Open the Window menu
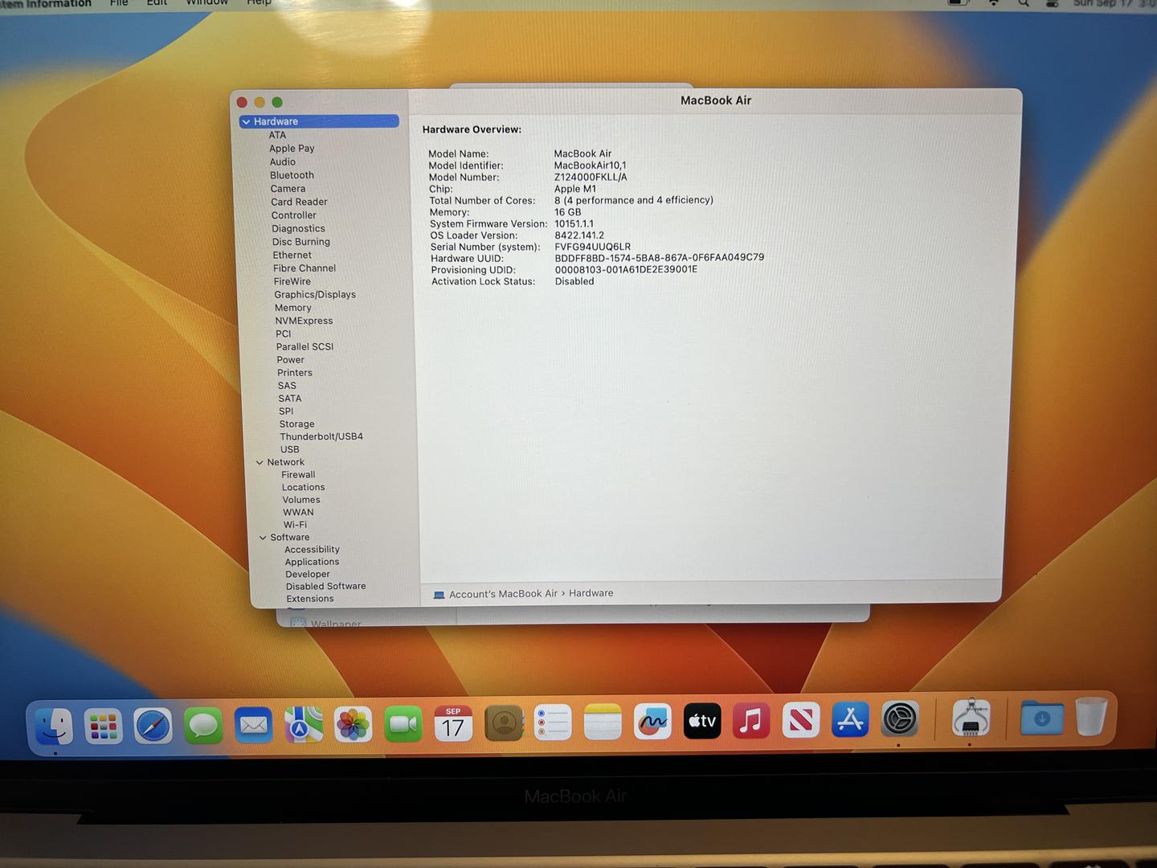Screen dimensions: 1157x868 pyautogui.click(x=207, y=3)
